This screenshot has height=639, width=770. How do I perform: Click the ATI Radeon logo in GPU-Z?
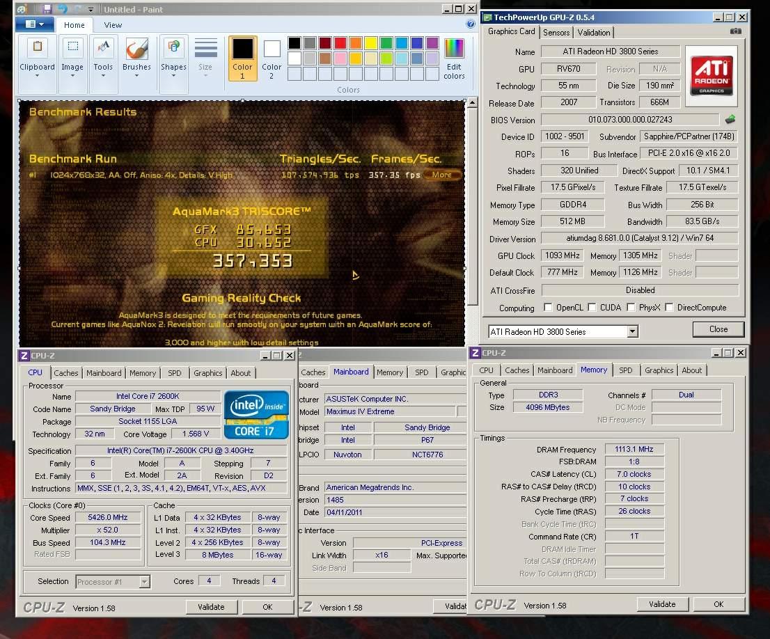coord(711,76)
